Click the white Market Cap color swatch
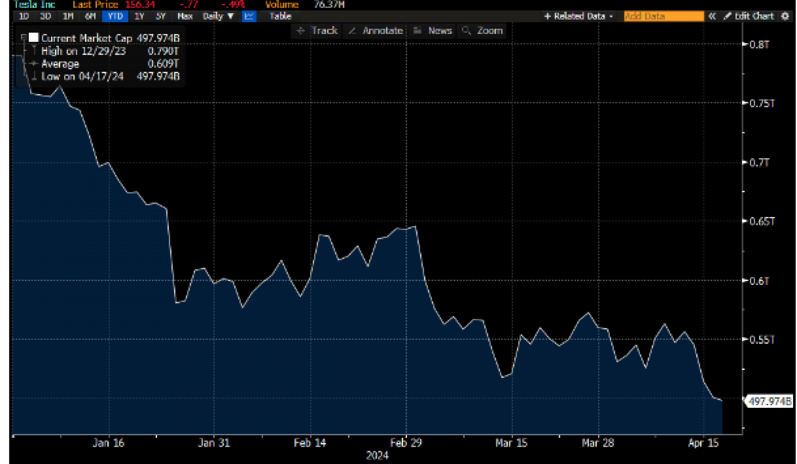The image size is (797, 464). (x=34, y=38)
